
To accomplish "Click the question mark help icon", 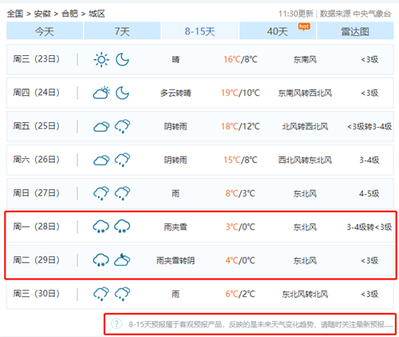I will (117, 323).
